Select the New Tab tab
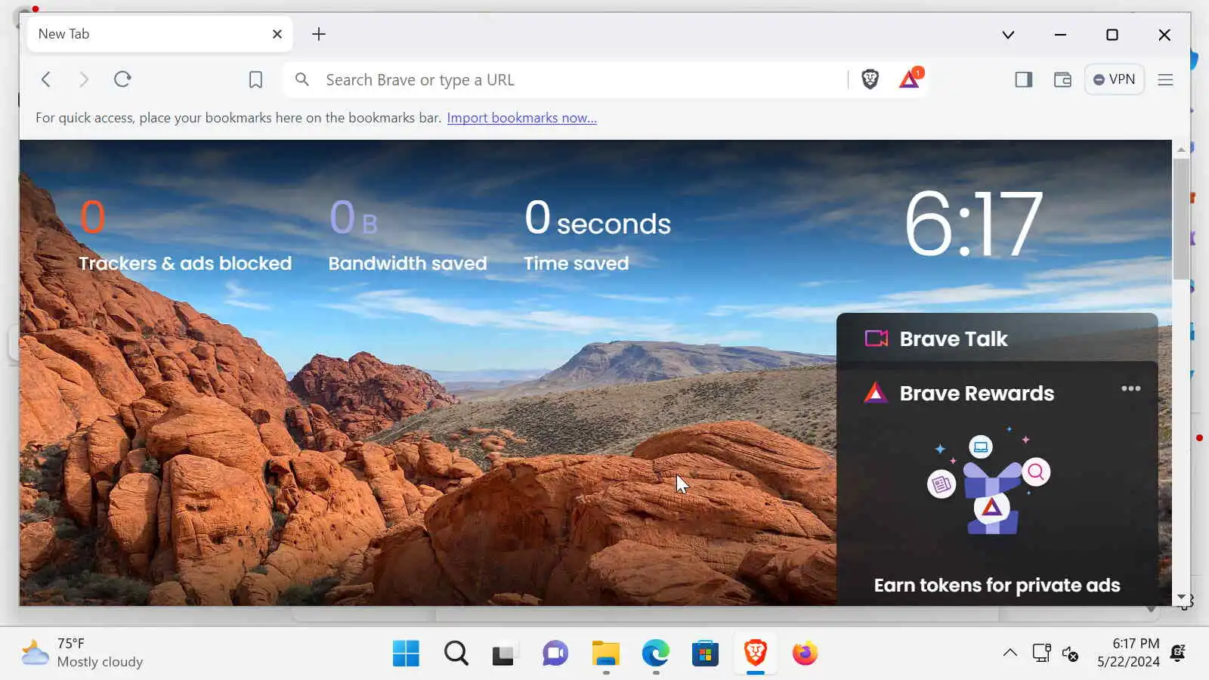Image resolution: width=1209 pixels, height=680 pixels. coord(159,34)
